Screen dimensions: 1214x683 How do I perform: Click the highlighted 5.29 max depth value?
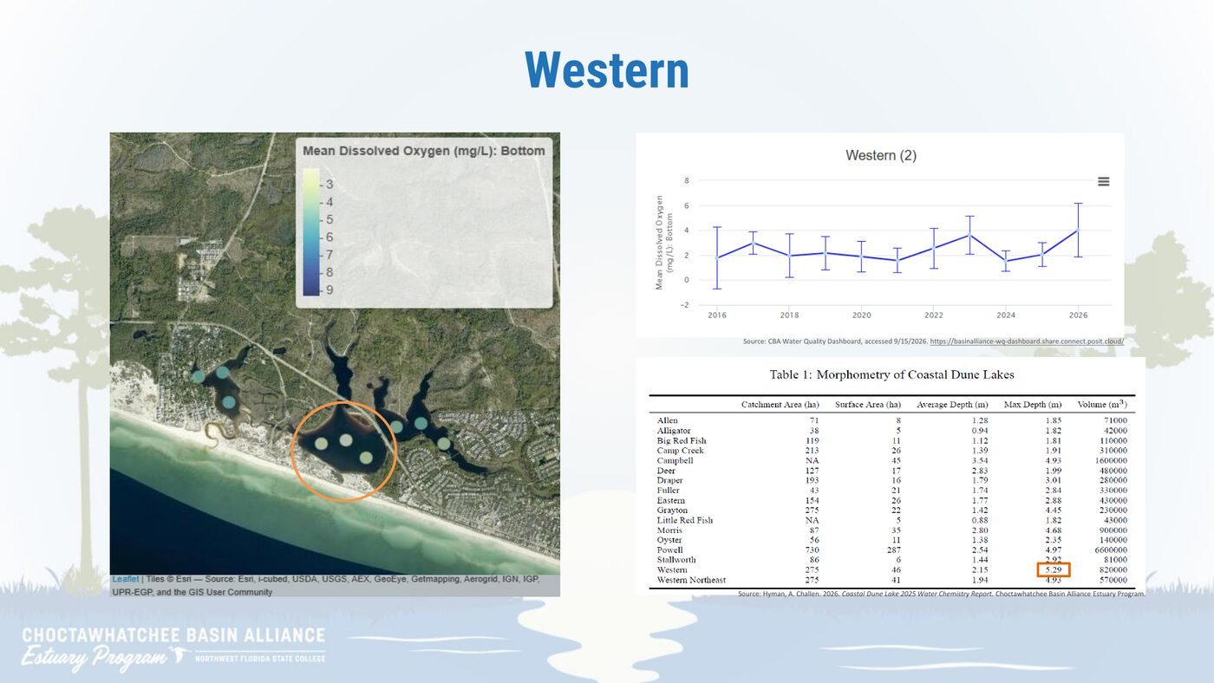[x=1054, y=569]
